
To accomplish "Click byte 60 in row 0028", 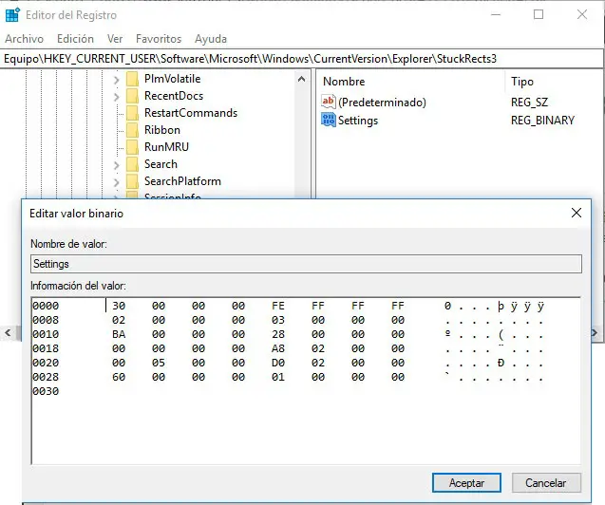I will tap(119, 377).
